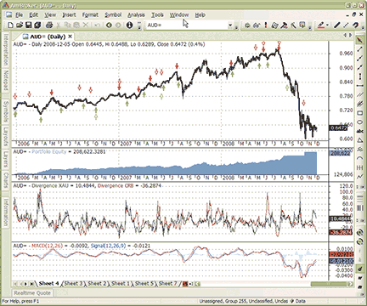
Task: Open the File menu
Action: click(x=20, y=14)
